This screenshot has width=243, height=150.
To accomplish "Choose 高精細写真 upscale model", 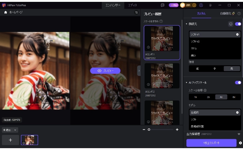I will coord(215,126).
